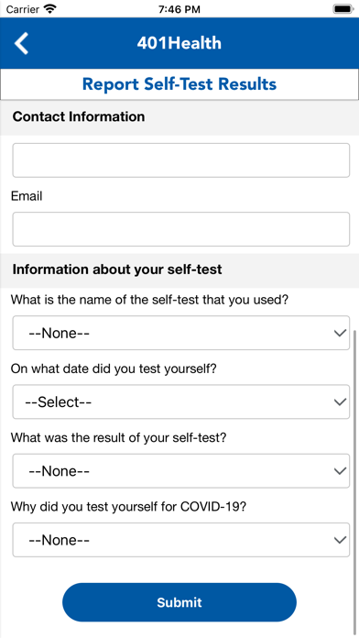Screen dimensions: 359x638
Task: Go back using the white arrow icon
Action: coord(22,43)
